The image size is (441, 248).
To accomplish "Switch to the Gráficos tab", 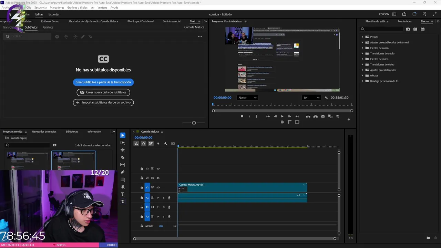I will click(x=48, y=27).
